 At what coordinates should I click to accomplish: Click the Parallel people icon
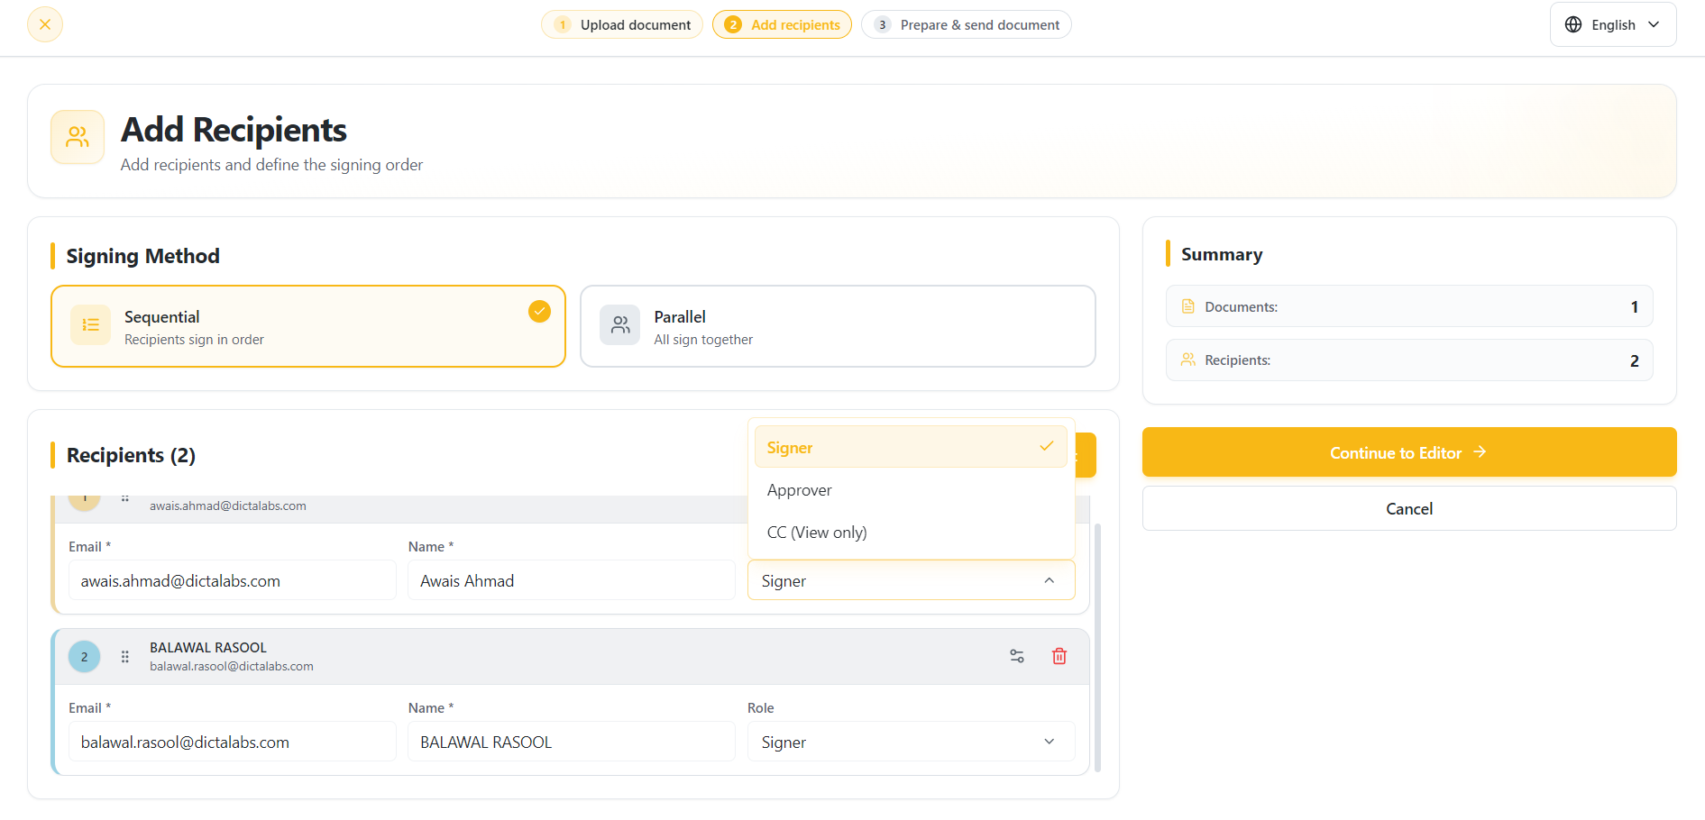point(620,325)
